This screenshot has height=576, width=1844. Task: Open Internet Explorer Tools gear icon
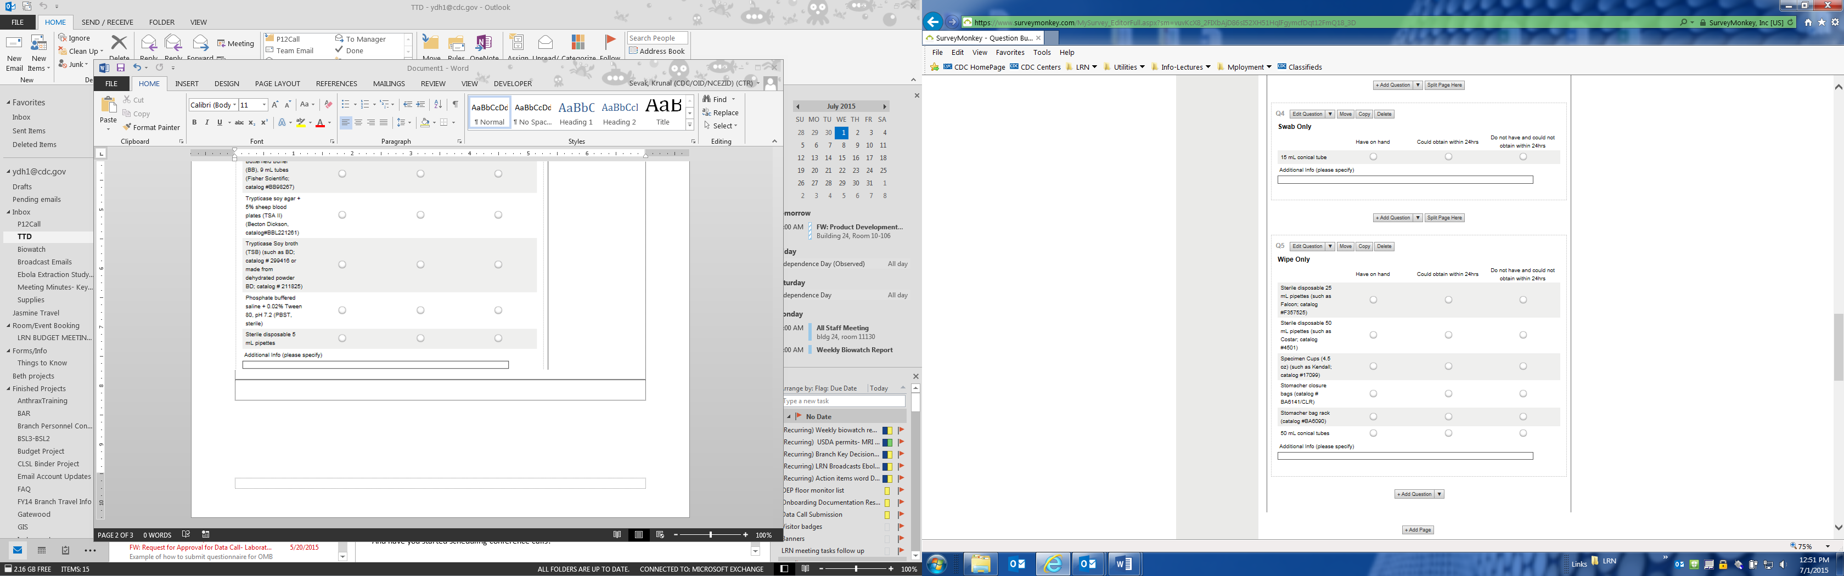click(x=1835, y=22)
